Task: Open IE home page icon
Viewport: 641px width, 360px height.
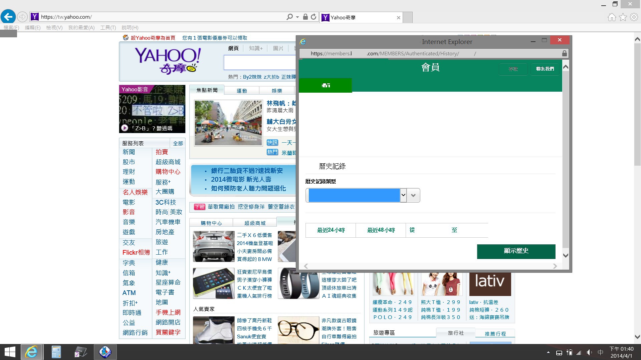Action: pyautogui.click(x=612, y=17)
